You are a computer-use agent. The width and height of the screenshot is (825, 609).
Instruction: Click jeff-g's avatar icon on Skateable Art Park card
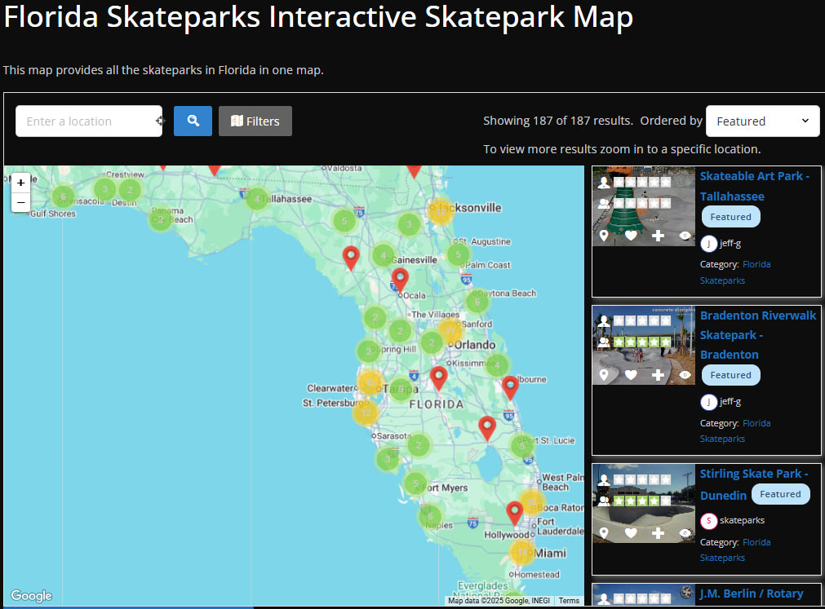(x=709, y=243)
